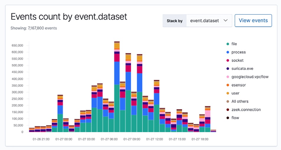Click the file legend label text
Viewport: 281px width, 150px height.
[234, 44]
